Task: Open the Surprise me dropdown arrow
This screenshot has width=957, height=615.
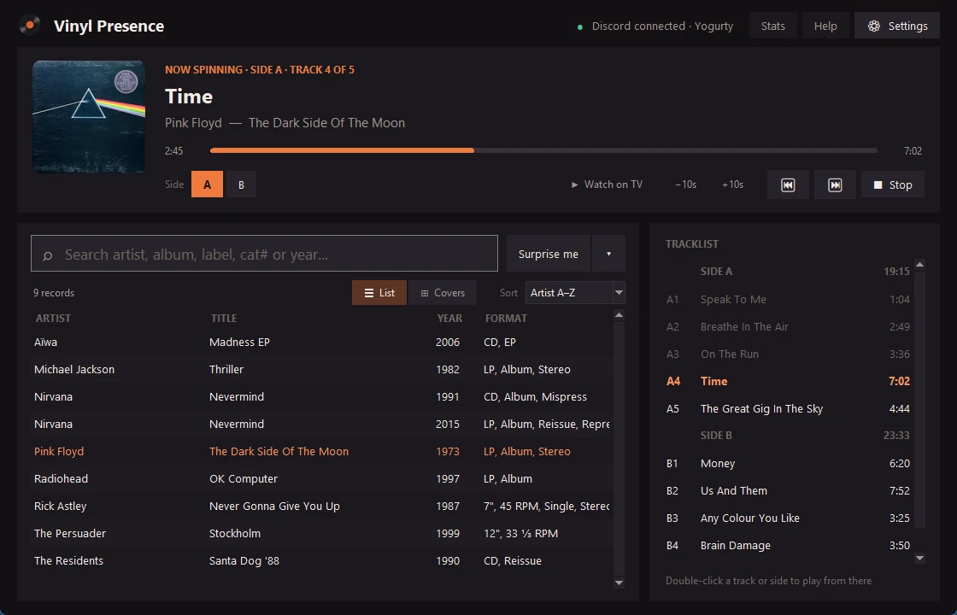Action: coord(608,254)
